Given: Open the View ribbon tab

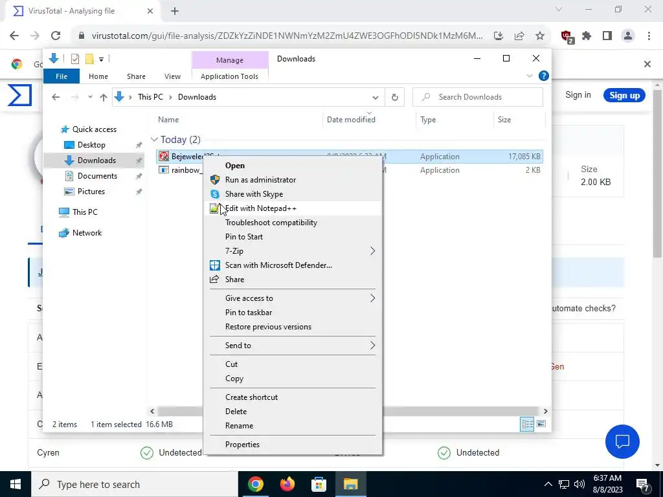Looking at the screenshot, I should (x=172, y=76).
